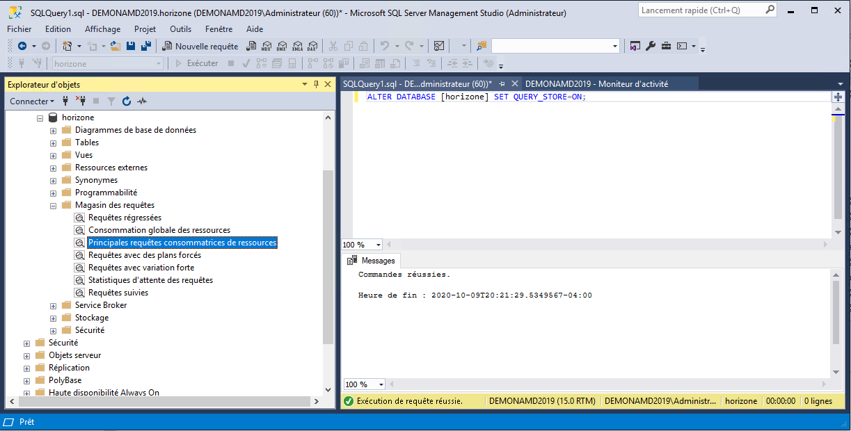Open a new XMLA query
Image resolution: width=851 pixels, height=431 pixels.
[297, 46]
